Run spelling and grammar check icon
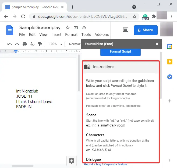Screen dimensions: 177x168 32,44
